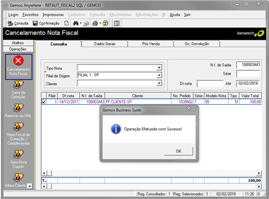Click totals row scrollbar left arrow
This screenshot has width=269, height=199.
click(x=44, y=186)
